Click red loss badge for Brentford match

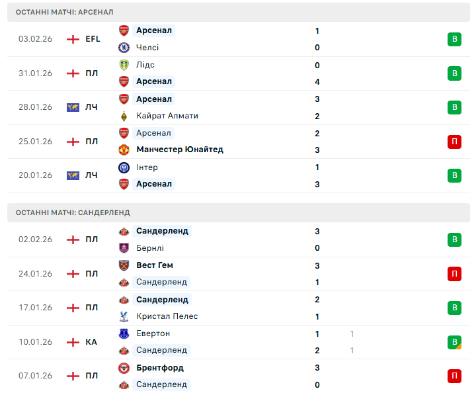454,376
